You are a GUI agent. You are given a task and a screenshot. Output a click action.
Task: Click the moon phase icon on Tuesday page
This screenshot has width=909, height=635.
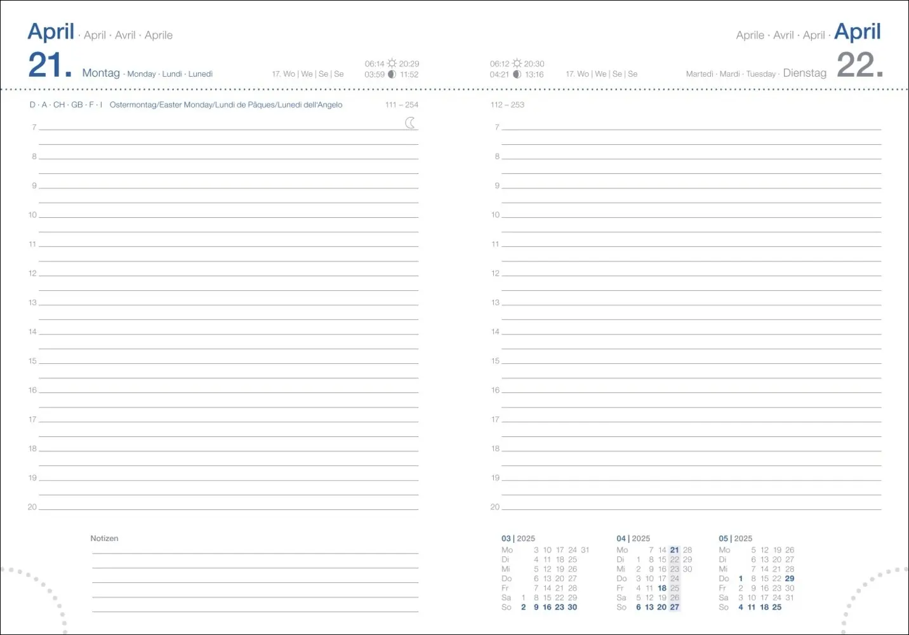coord(517,74)
